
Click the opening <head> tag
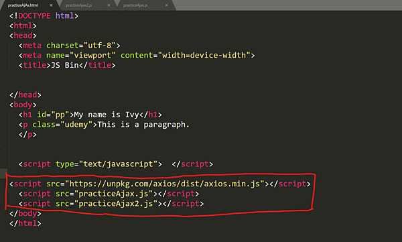[x=23, y=36]
